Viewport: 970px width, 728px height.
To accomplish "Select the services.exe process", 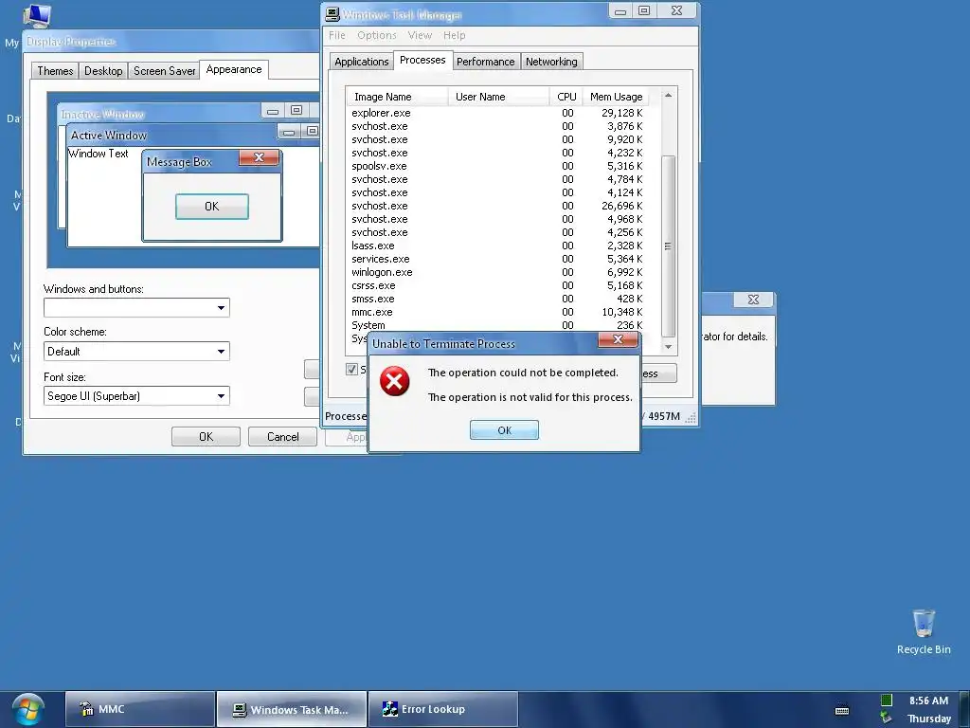I will point(498,259).
